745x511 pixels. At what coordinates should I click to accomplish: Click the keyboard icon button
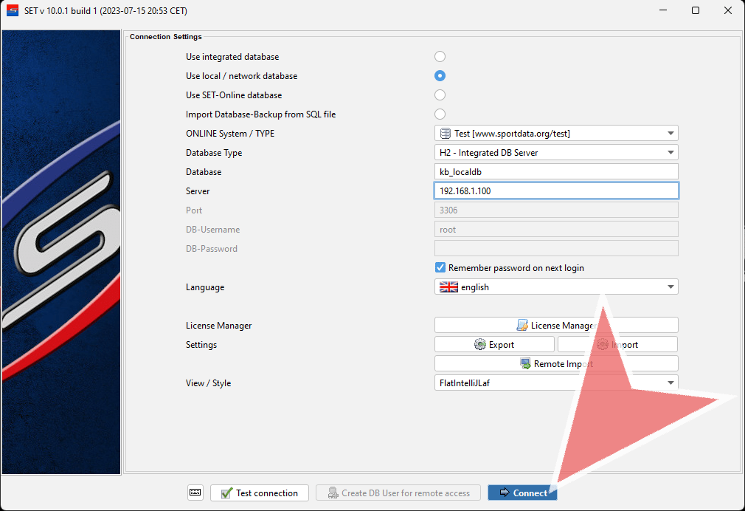pos(195,493)
